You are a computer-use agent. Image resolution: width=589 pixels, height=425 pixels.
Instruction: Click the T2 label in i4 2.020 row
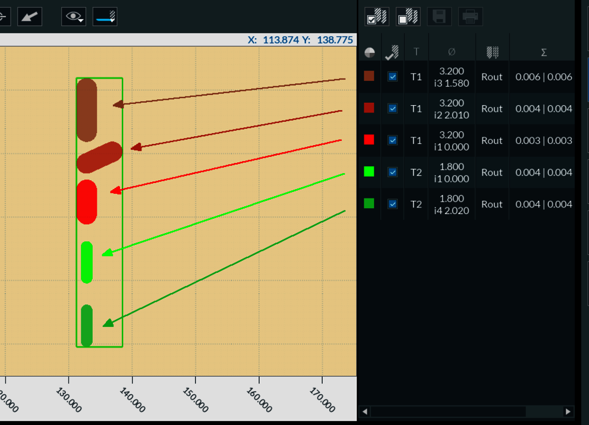point(416,204)
